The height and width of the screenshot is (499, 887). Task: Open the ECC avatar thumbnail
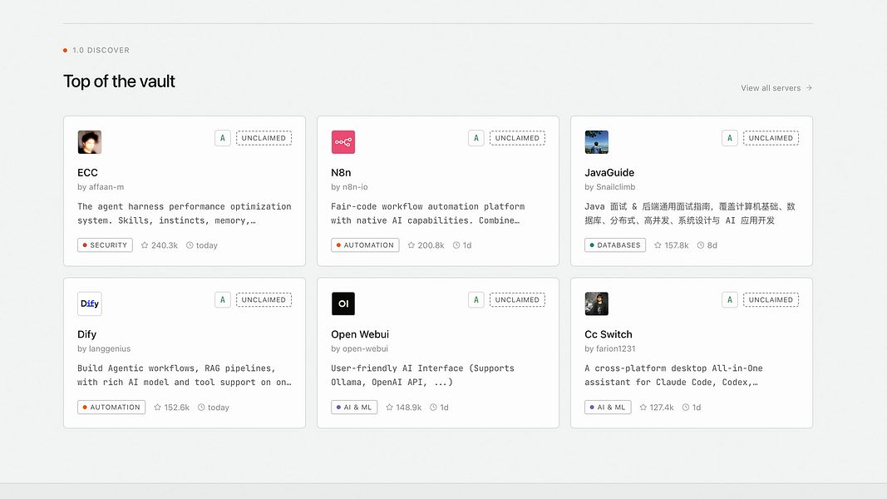(x=90, y=142)
